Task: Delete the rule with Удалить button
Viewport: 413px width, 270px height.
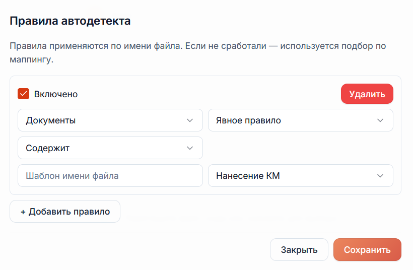Action: 367,94
